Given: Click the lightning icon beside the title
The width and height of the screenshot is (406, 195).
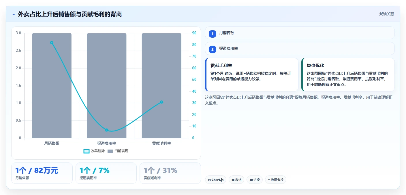Looking at the screenshot, I should coord(14,14).
